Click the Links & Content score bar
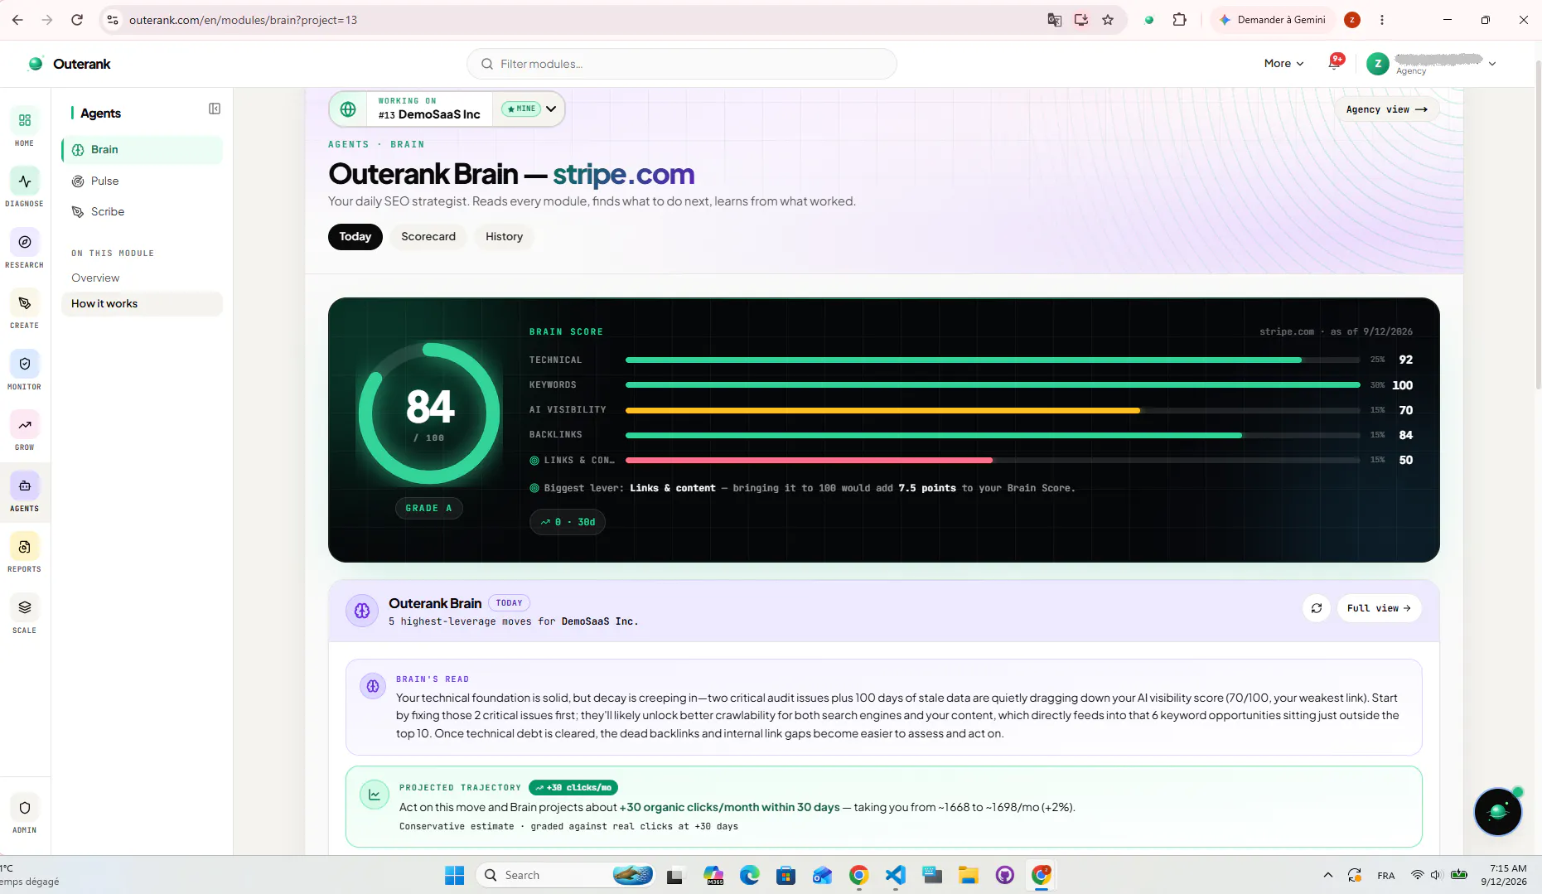1542x894 pixels. pos(993,460)
